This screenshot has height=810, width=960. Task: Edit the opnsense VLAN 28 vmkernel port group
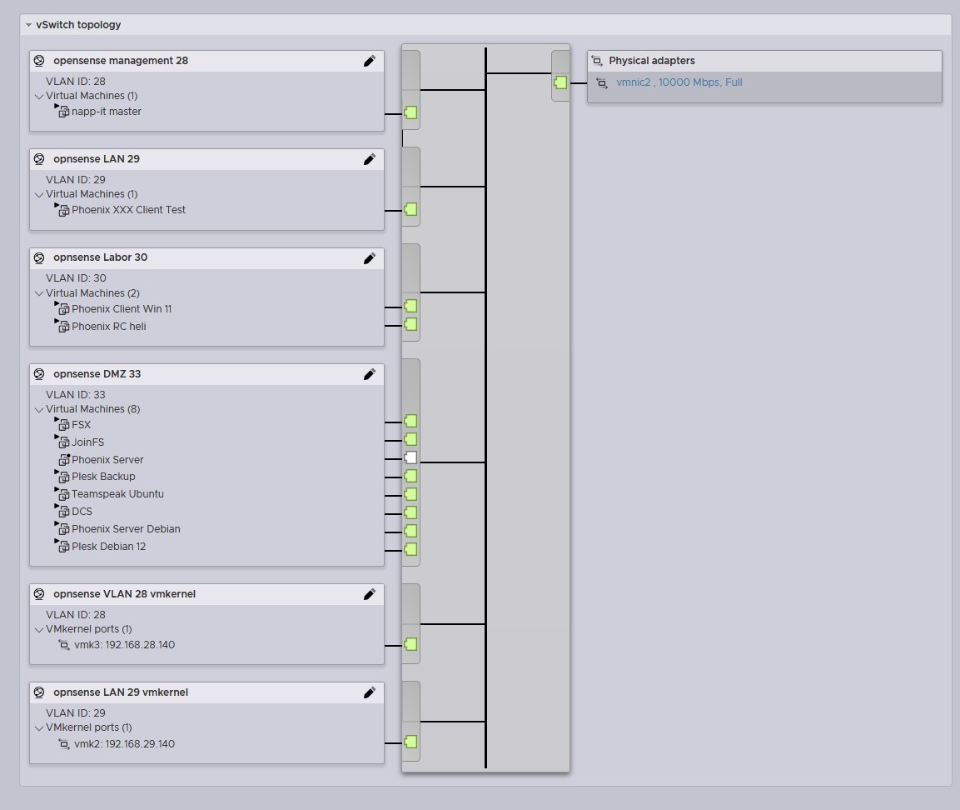coord(370,594)
